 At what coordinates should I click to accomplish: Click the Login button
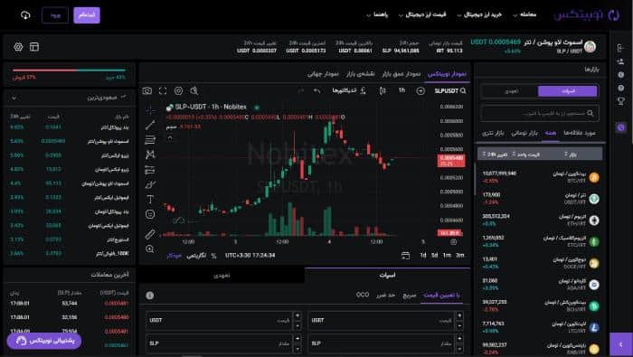tap(55, 15)
